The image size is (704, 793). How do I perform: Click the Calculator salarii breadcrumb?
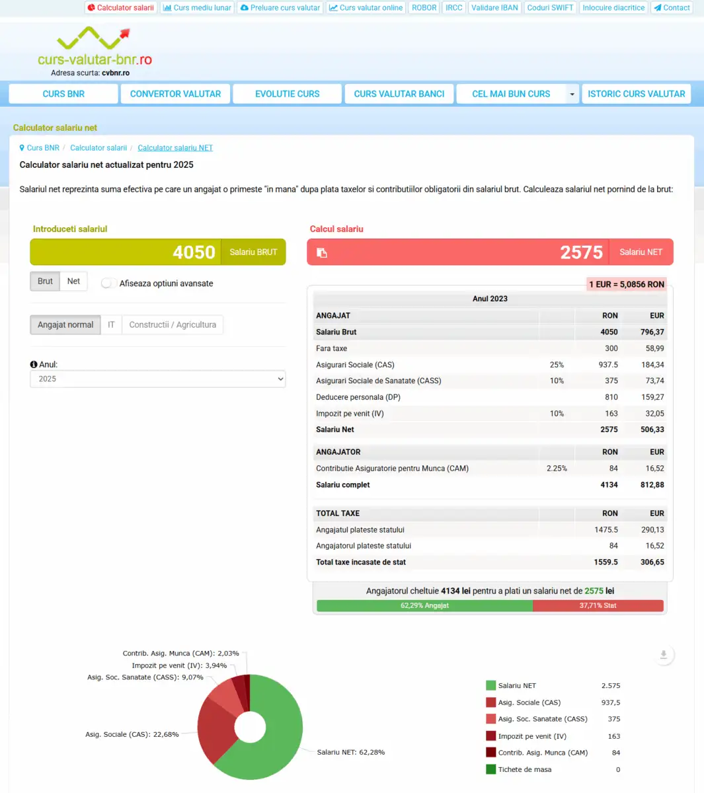click(x=98, y=148)
